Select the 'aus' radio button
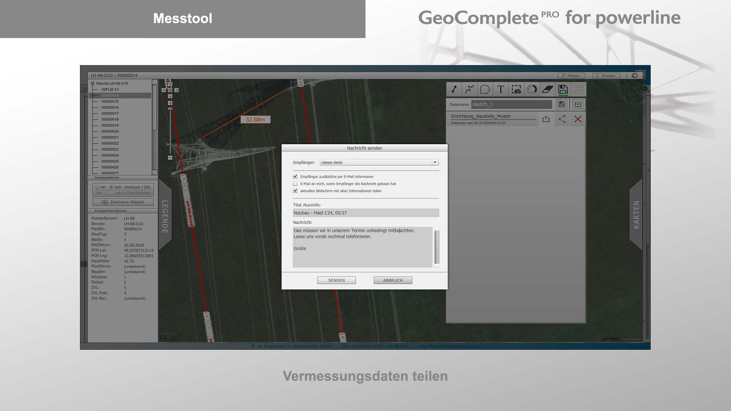This screenshot has width=731, height=411. click(x=112, y=187)
